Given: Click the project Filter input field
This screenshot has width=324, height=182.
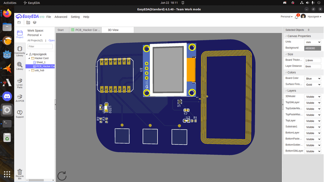Looking at the screenshot, I should [40, 46].
